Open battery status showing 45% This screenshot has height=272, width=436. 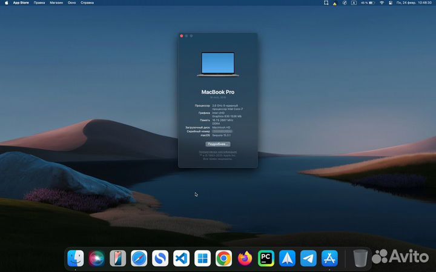tap(368, 3)
